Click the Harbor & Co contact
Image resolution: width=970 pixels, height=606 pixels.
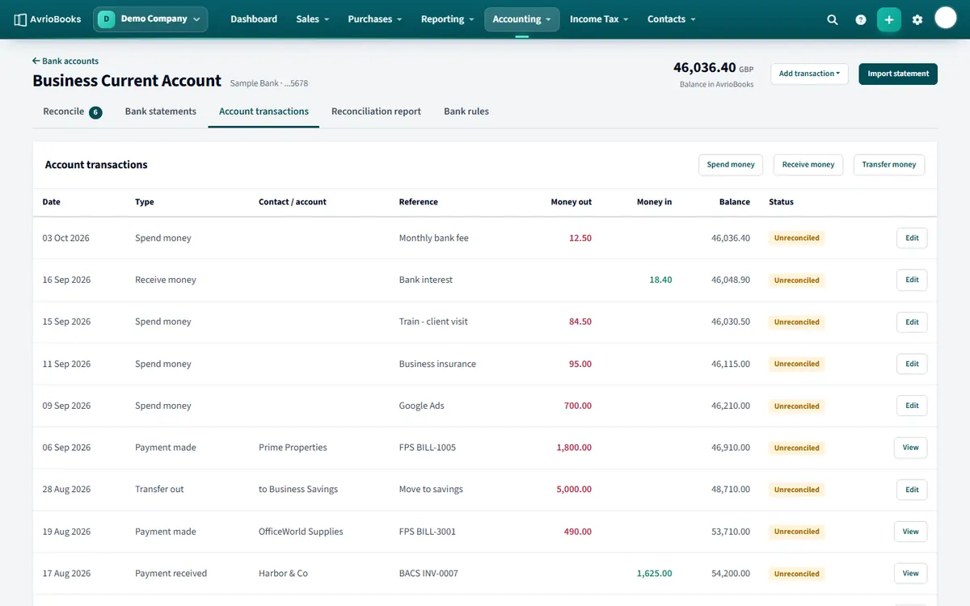[x=283, y=574]
